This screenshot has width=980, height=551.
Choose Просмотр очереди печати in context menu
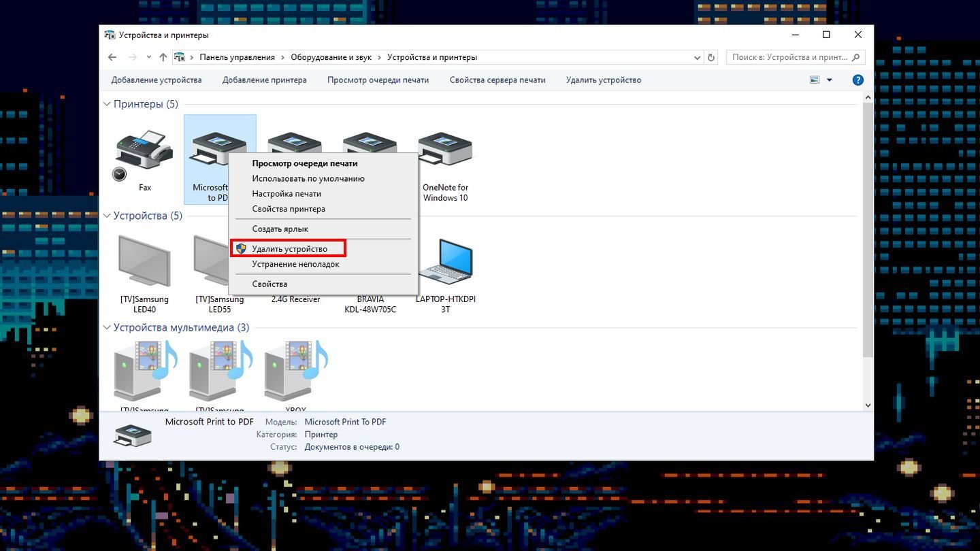coord(323,163)
